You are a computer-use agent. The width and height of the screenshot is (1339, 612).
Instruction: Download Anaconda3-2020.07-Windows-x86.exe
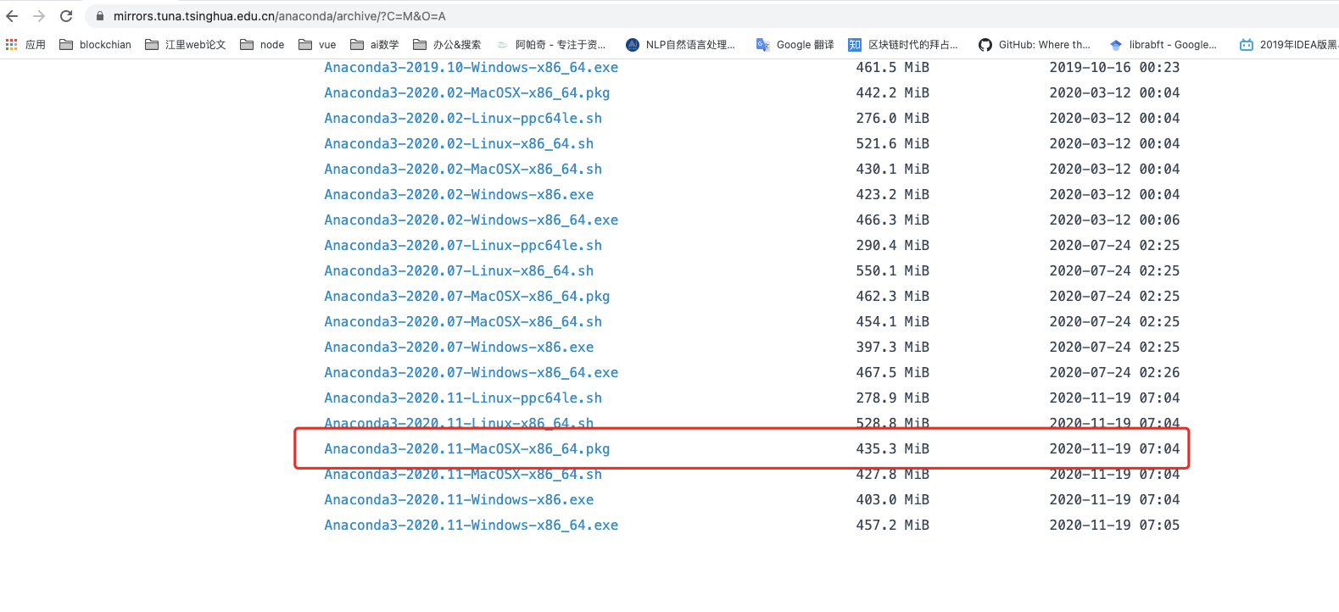click(x=459, y=348)
